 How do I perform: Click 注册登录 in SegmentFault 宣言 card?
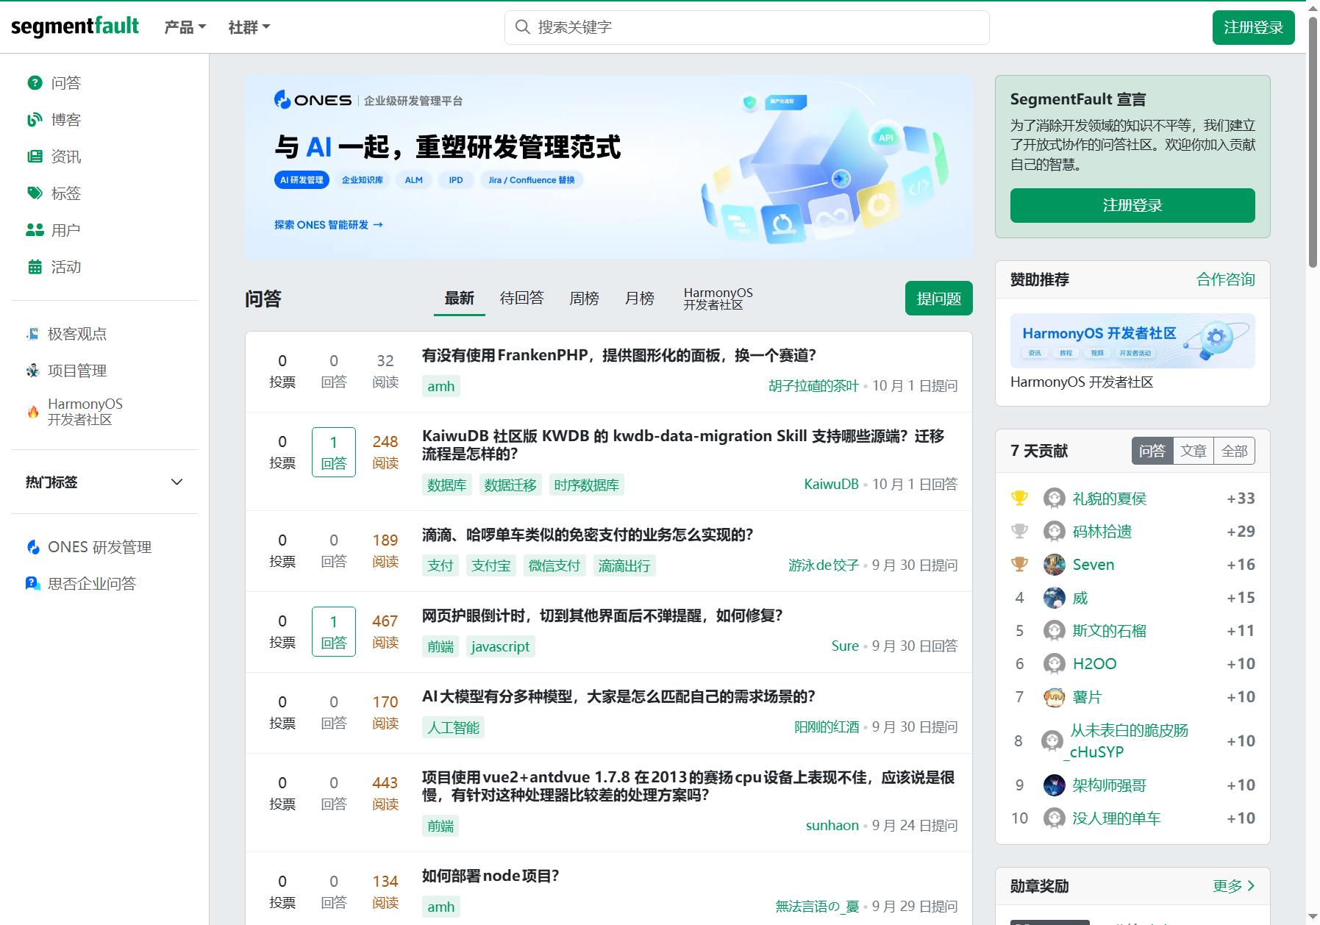(x=1132, y=205)
